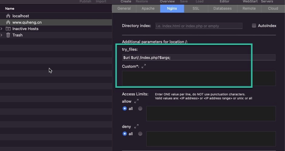Expand the deny list editor
Viewport: 285px width, 151px height.
point(136,126)
